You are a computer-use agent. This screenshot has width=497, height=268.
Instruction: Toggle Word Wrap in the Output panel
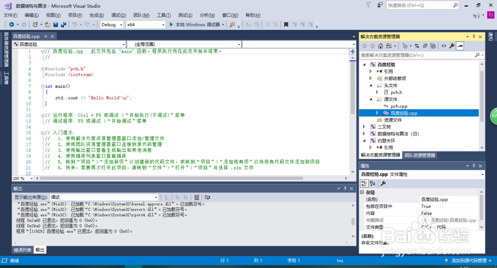(207, 197)
